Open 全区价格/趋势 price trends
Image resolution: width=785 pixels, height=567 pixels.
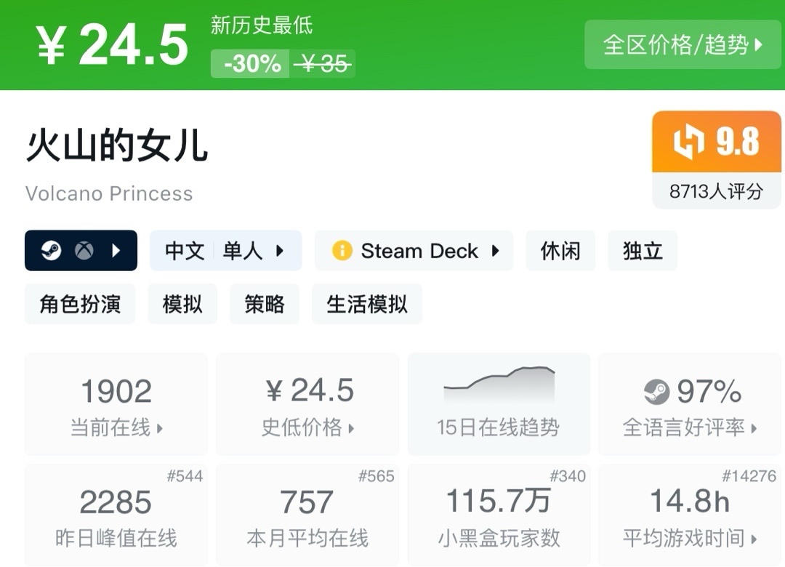pyautogui.click(x=683, y=45)
